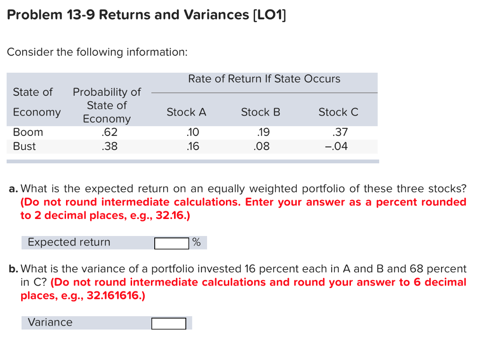Select the Probability of State of Economy header
Screen dimensions: 483x337
coord(107,105)
